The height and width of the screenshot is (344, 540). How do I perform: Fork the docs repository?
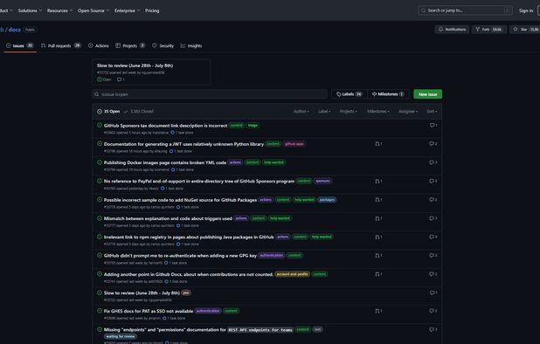click(488, 30)
